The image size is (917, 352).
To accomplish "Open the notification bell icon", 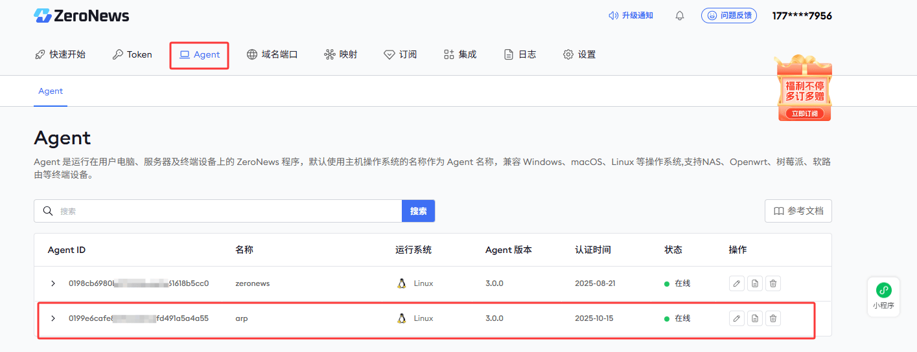I will (x=680, y=16).
